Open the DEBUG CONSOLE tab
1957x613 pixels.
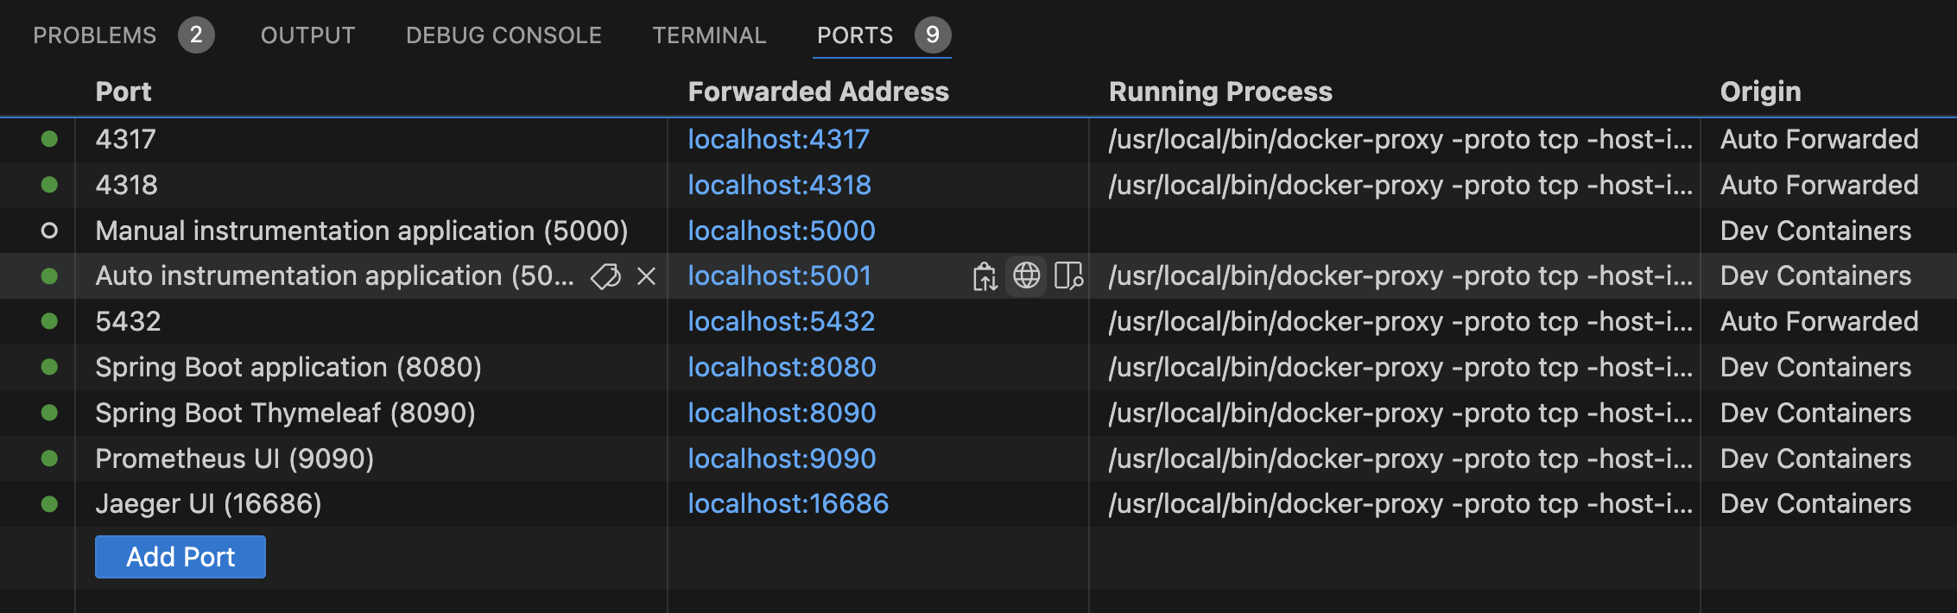(x=503, y=35)
